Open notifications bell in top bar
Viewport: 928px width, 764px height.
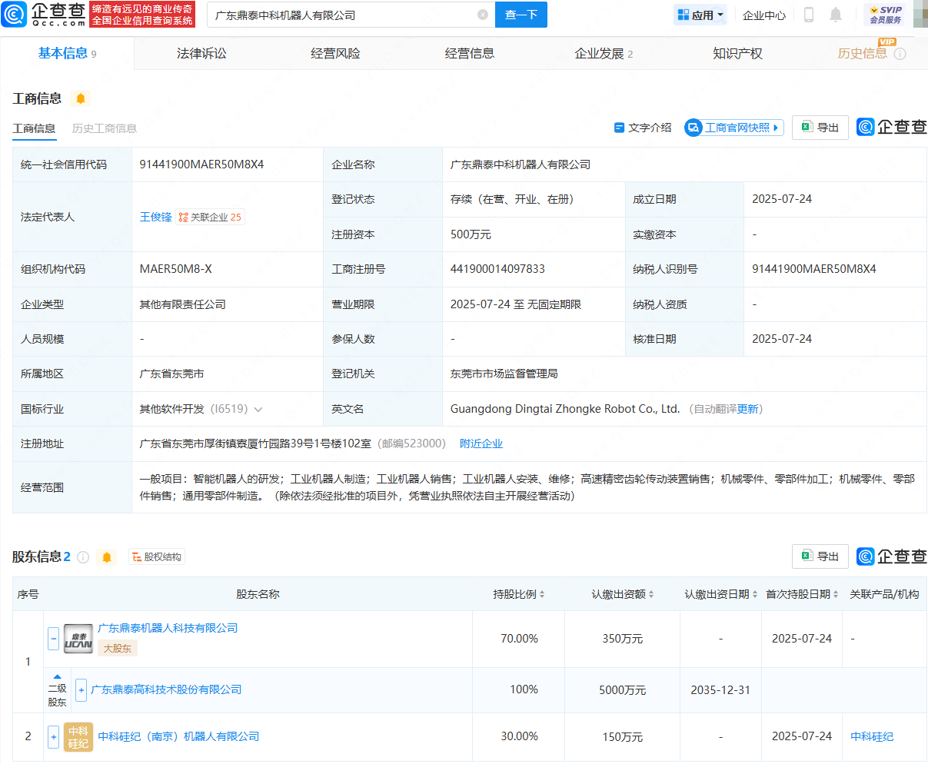pos(836,15)
